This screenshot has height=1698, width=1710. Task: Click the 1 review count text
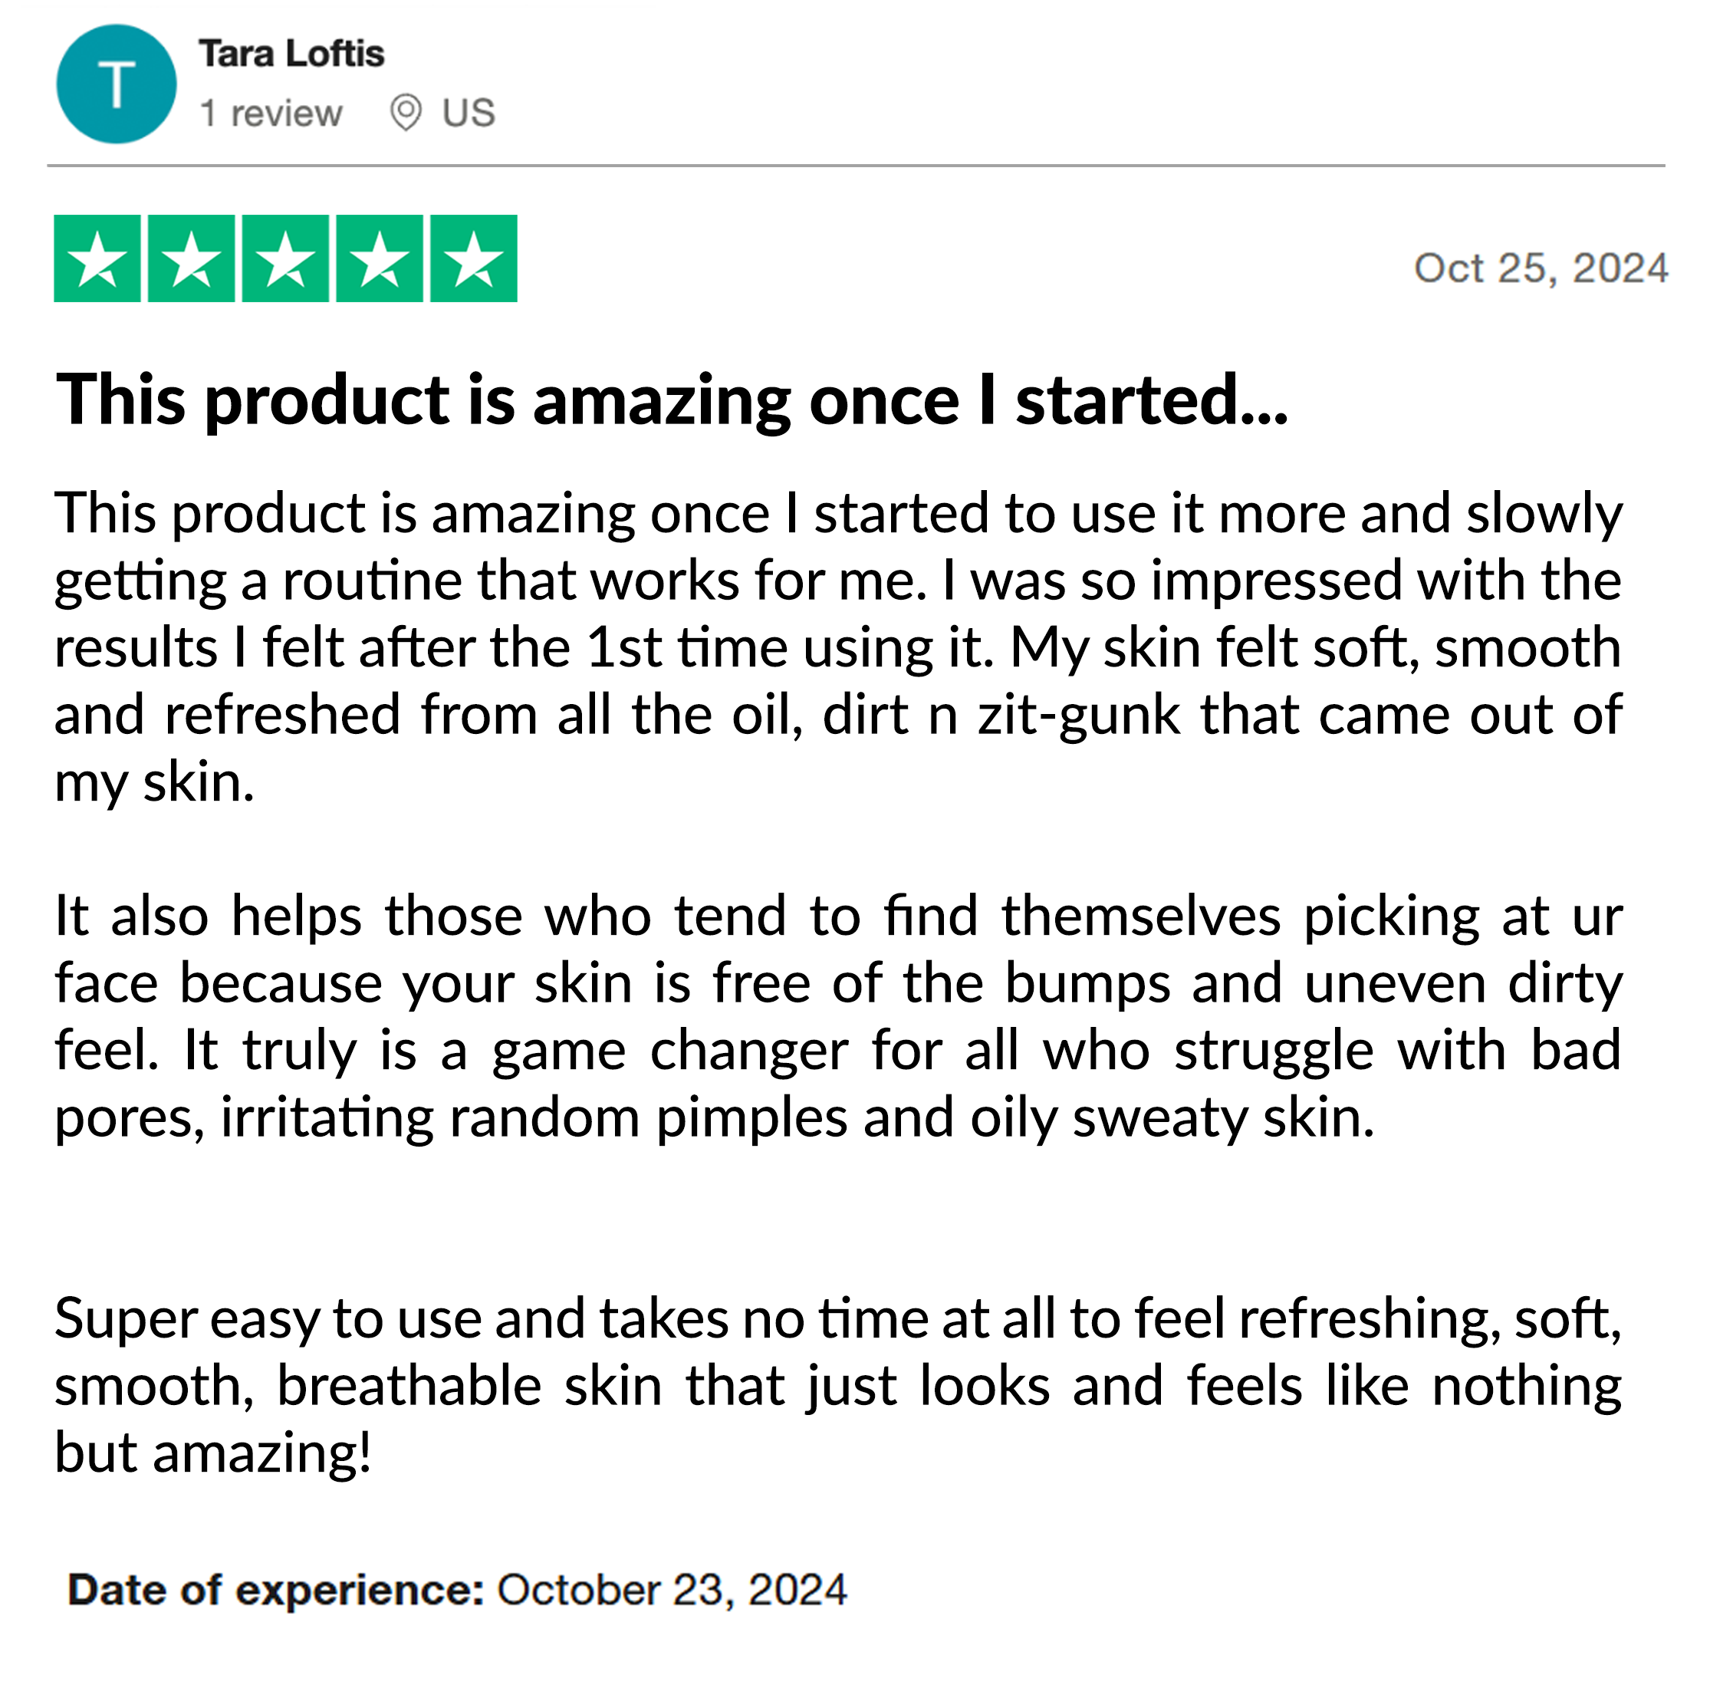click(x=271, y=114)
